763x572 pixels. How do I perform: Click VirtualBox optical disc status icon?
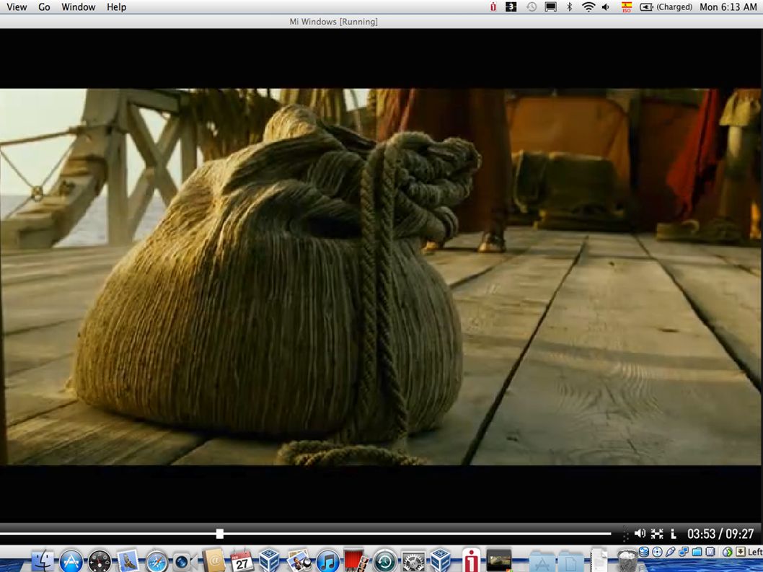pyautogui.click(x=657, y=552)
